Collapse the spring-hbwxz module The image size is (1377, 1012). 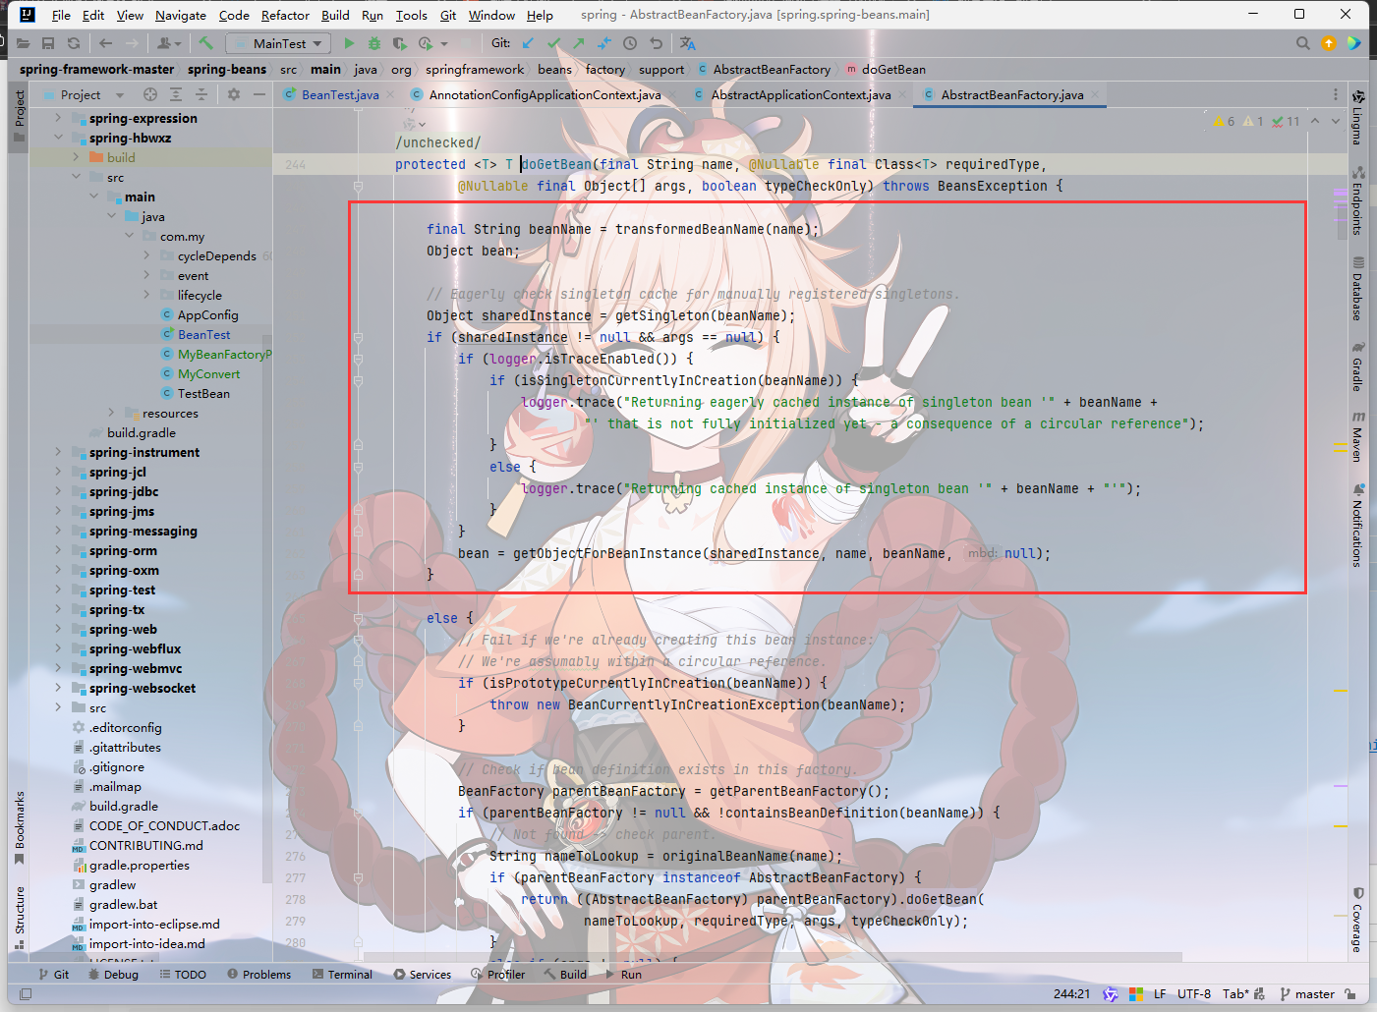(58, 138)
